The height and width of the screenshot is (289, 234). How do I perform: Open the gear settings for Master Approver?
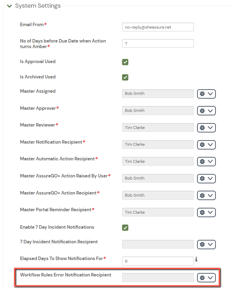point(202,111)
